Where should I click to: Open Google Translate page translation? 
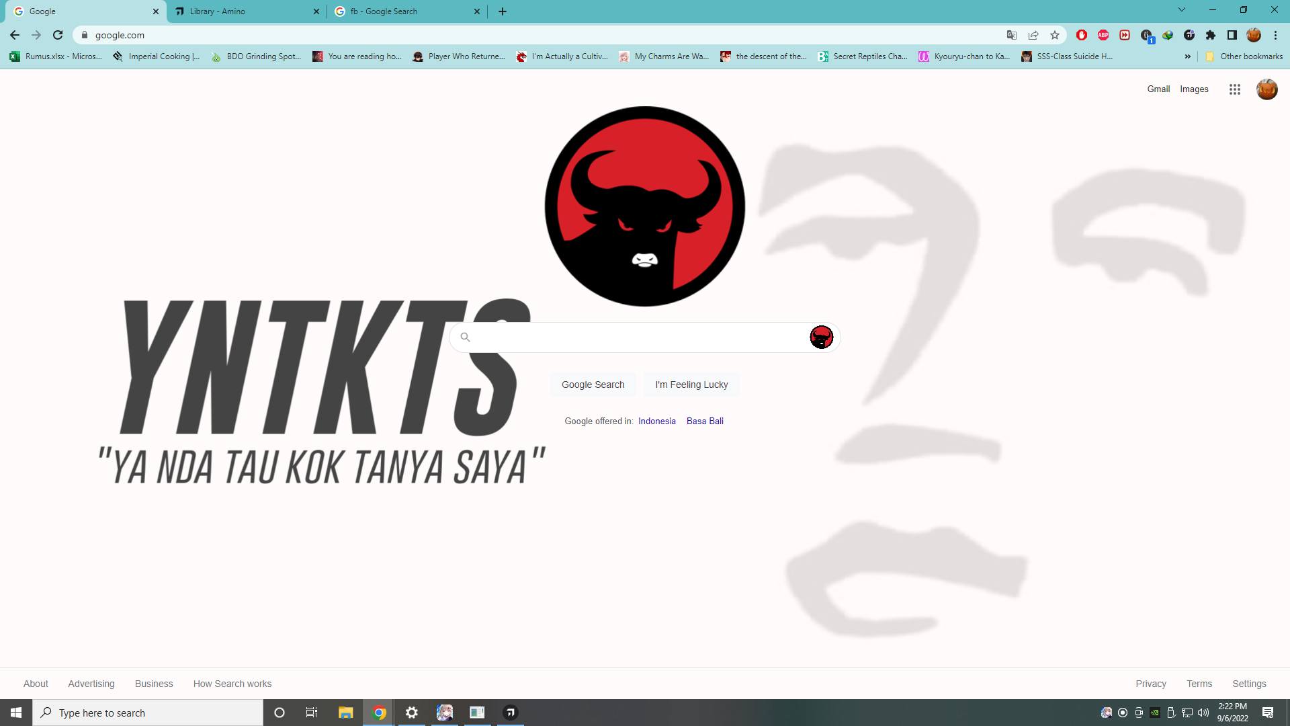[1011, 35]
